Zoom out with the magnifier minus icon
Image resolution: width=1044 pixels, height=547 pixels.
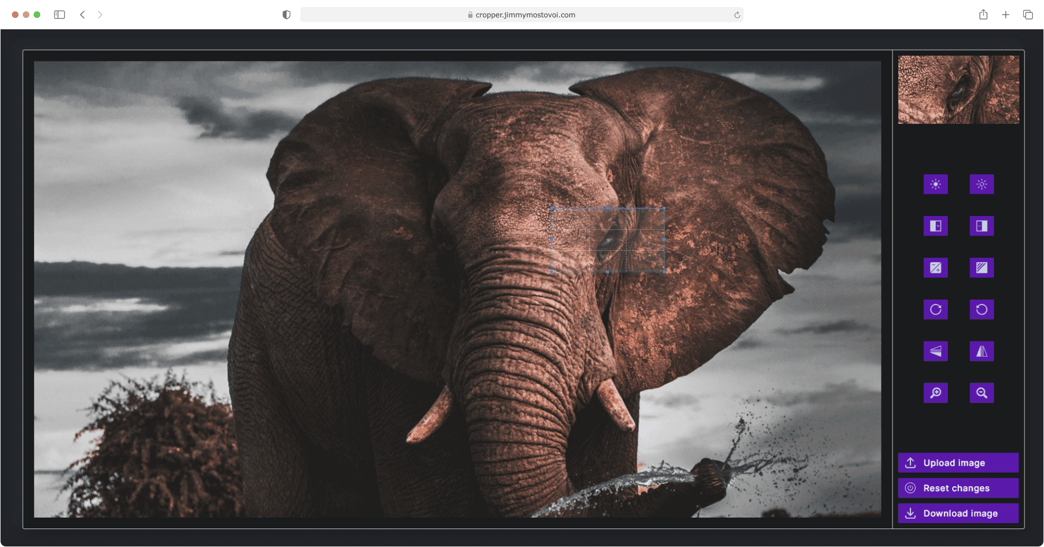point(982,393)
